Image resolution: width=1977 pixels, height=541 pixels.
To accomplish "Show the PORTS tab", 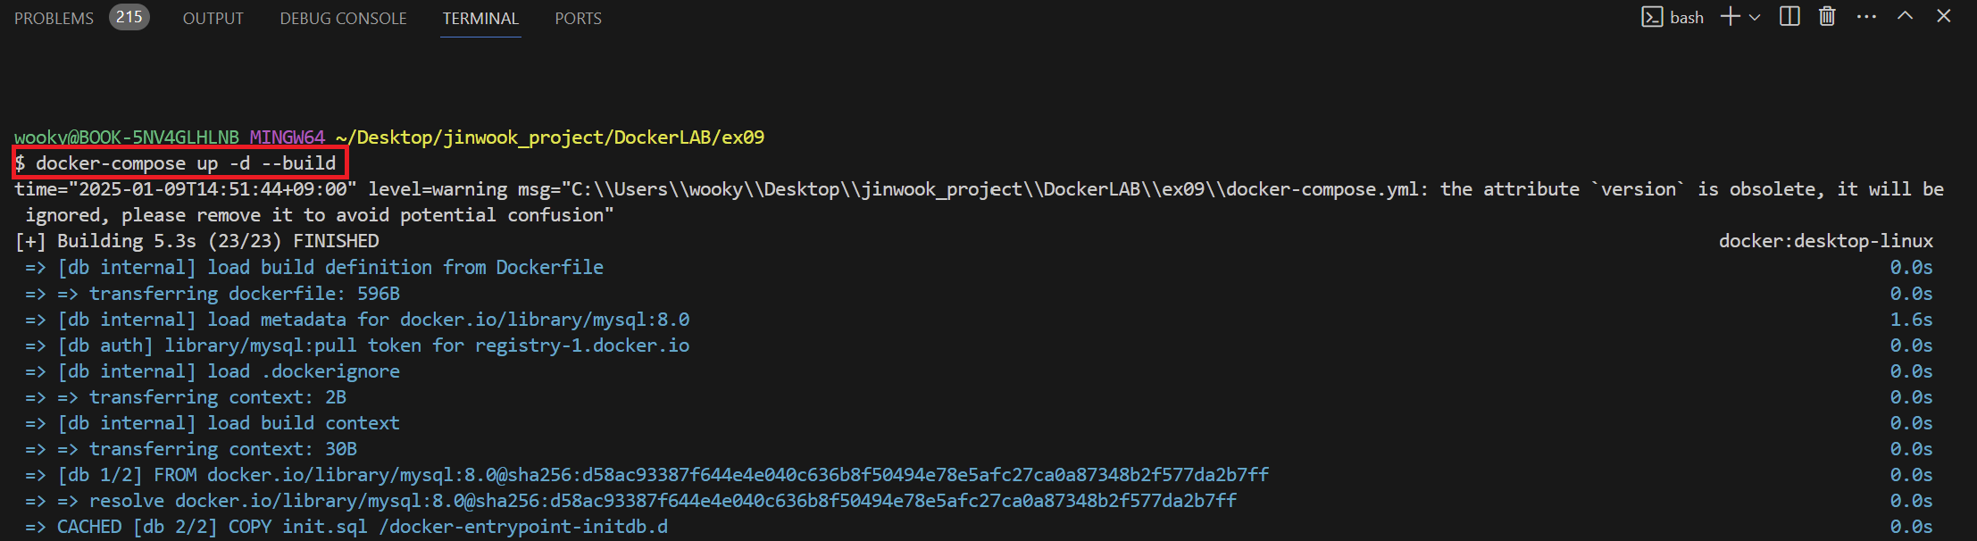I will [578, 19].
